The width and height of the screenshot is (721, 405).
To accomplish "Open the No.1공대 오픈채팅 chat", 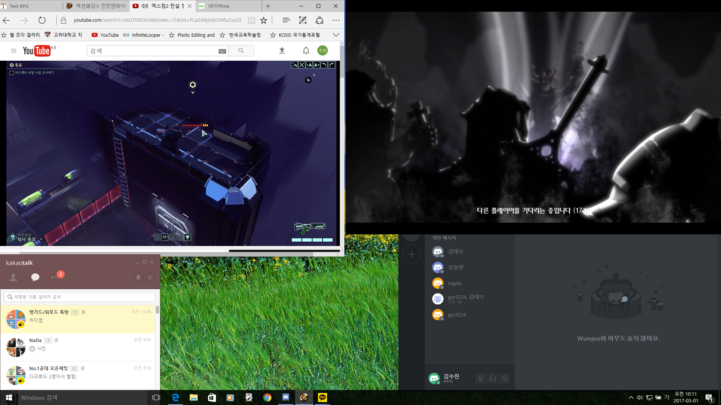I will tap(77, 375).
